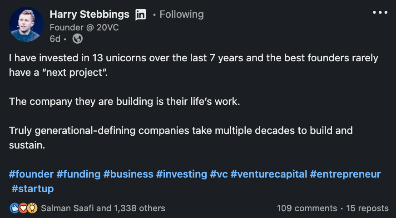Select the #entrepreneur hashtag

(x=345, y=174)
